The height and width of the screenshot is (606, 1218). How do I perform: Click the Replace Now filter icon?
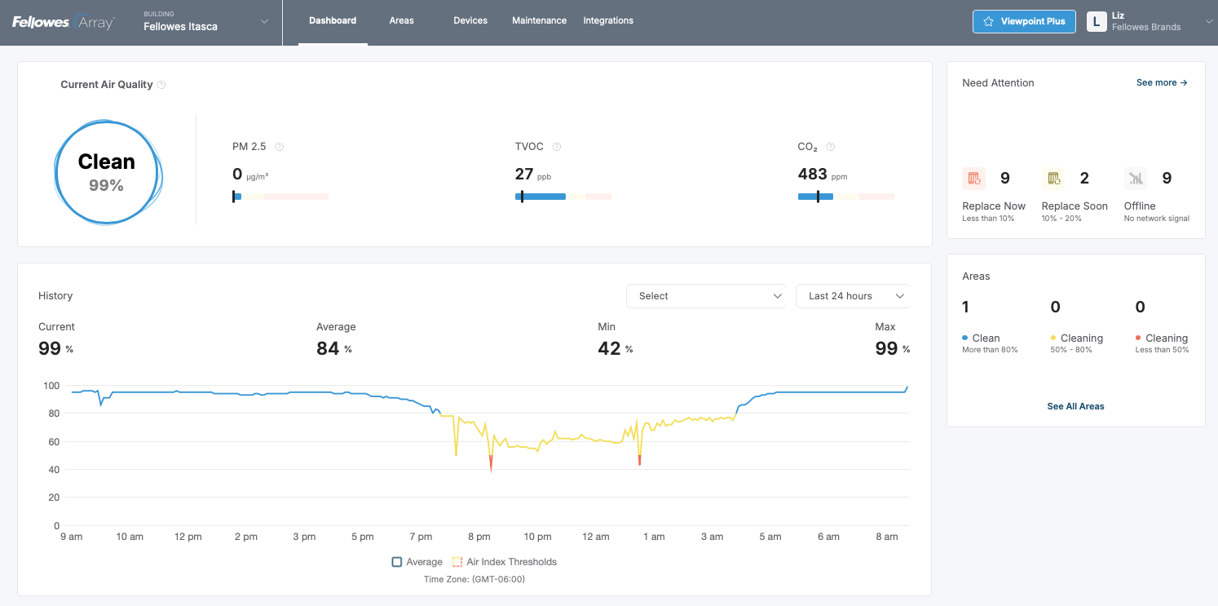[973, 178]
